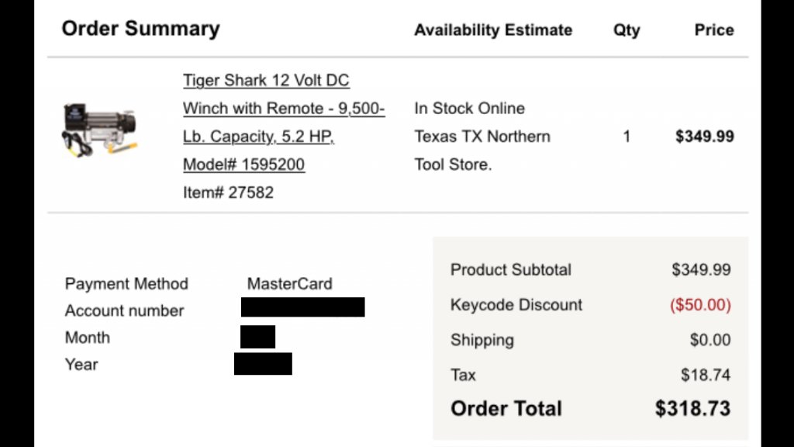Click the Order Total $318.73 amount
Image resolution: width=794 pixels, height=447 pixels.
(692, 408)
